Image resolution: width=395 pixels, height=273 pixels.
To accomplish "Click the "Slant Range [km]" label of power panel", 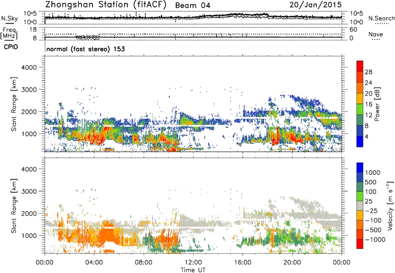I will [x=14, y=104].
